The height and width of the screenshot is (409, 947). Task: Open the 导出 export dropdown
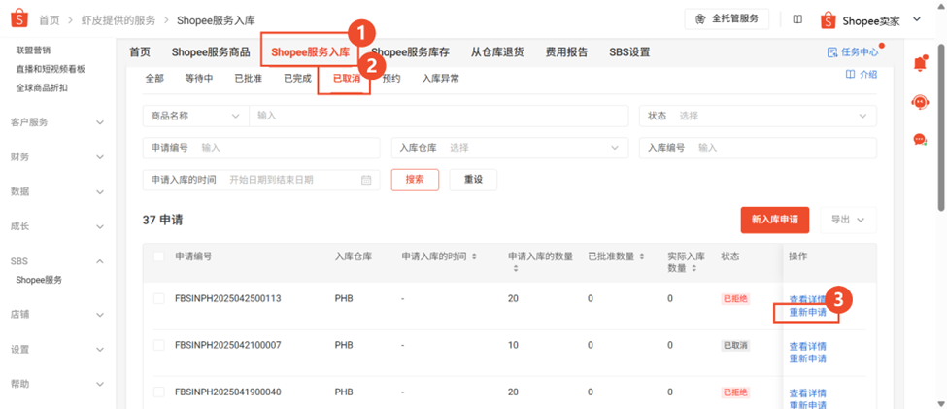(x=848, y=220)
